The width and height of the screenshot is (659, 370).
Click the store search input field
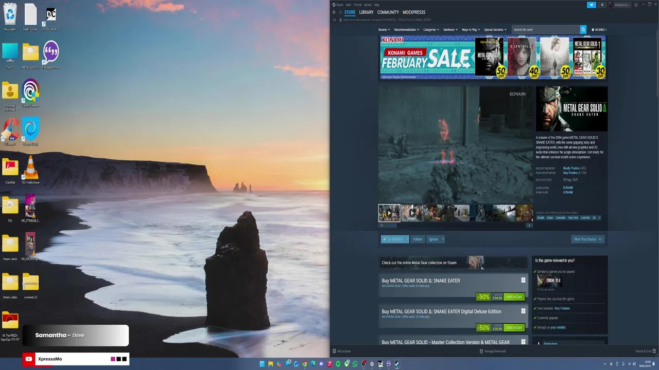point(546,30)
